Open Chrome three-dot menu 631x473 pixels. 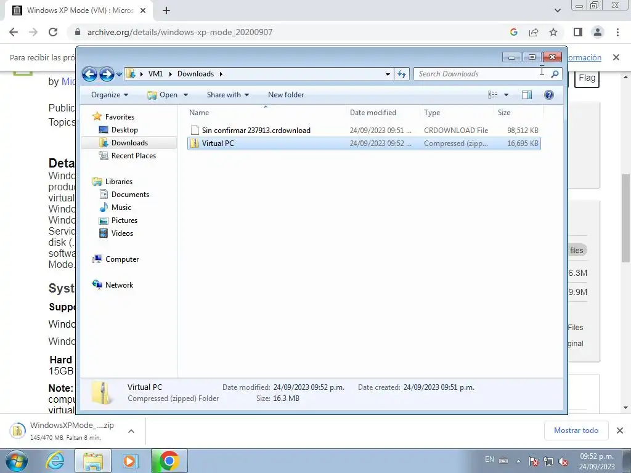click(x=617, y=32)
